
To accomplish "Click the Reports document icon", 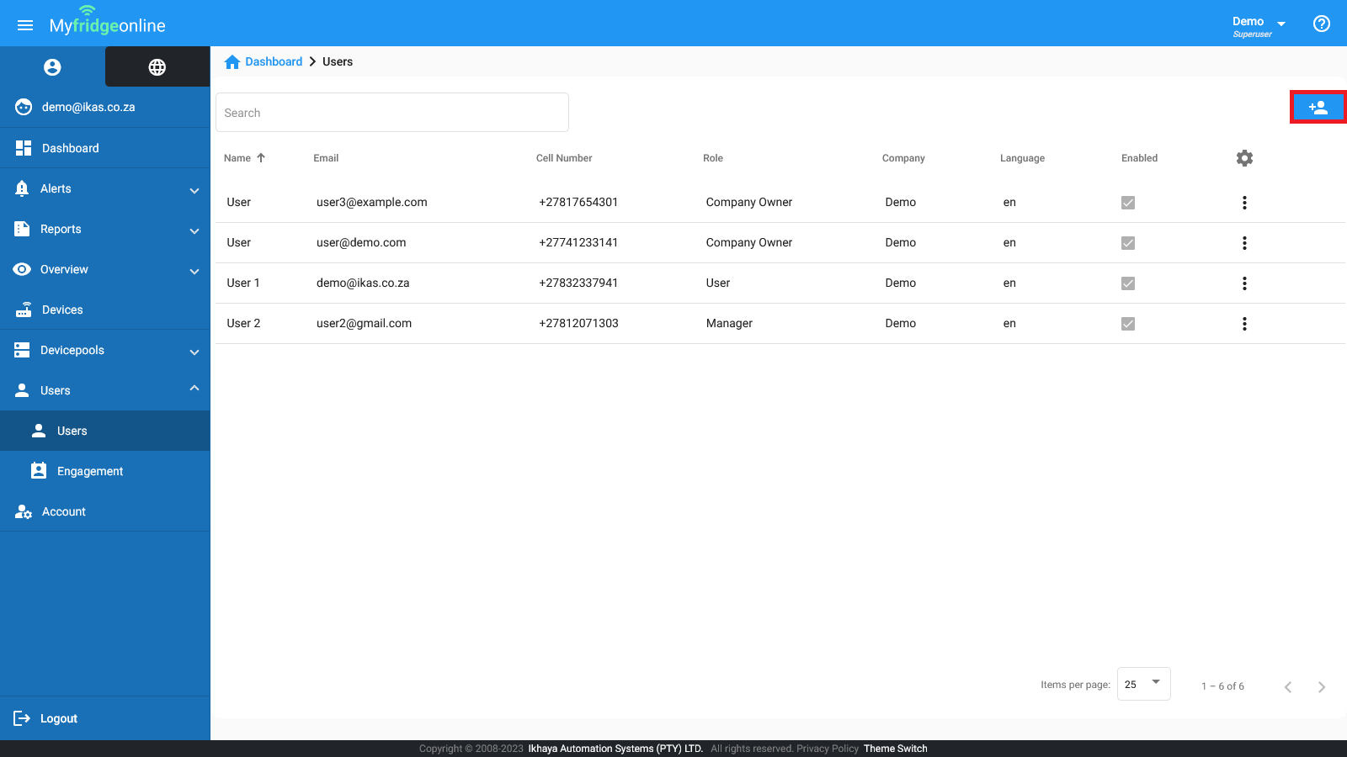I will coord(22,229).
